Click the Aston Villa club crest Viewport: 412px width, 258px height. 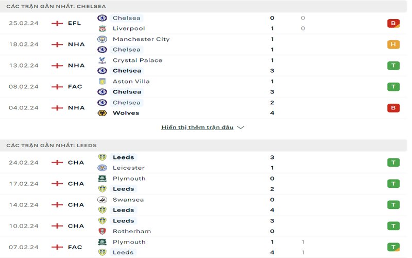click(x=102, y=82)
